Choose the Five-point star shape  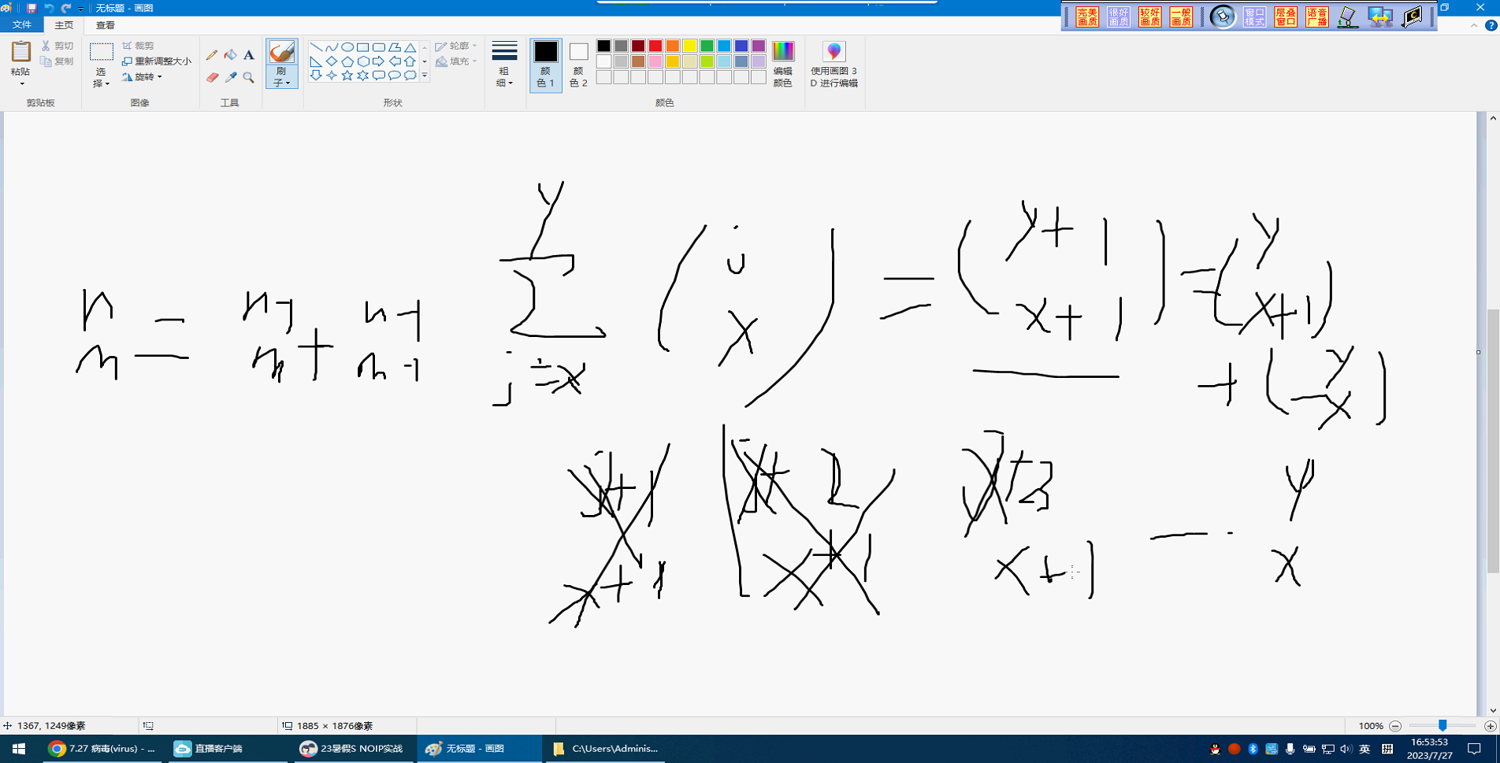347,76
